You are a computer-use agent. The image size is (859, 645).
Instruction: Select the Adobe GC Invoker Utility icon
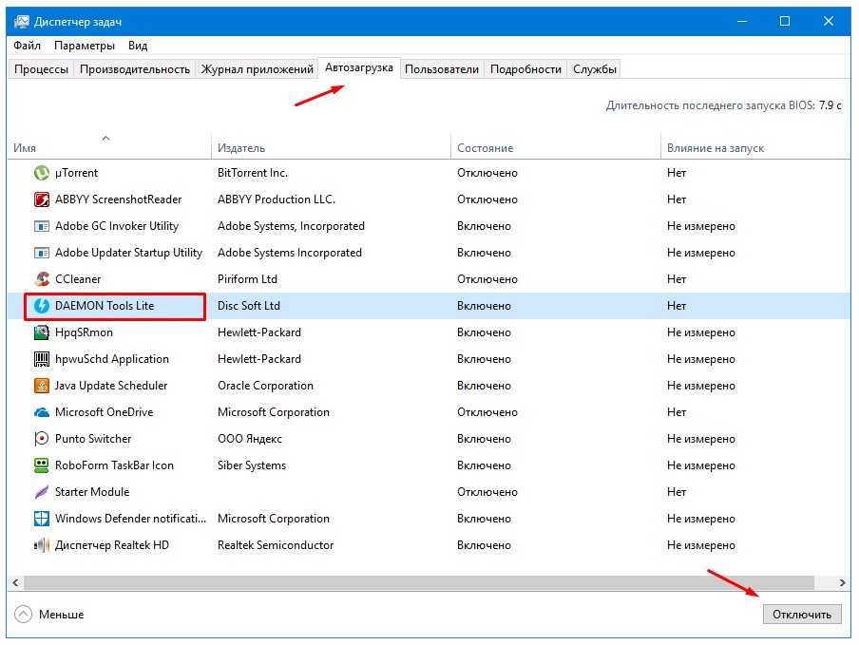pos(42,226)
